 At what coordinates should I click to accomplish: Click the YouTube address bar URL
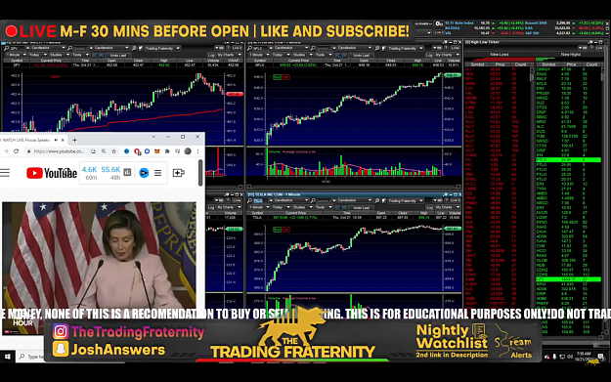(59, 151)
